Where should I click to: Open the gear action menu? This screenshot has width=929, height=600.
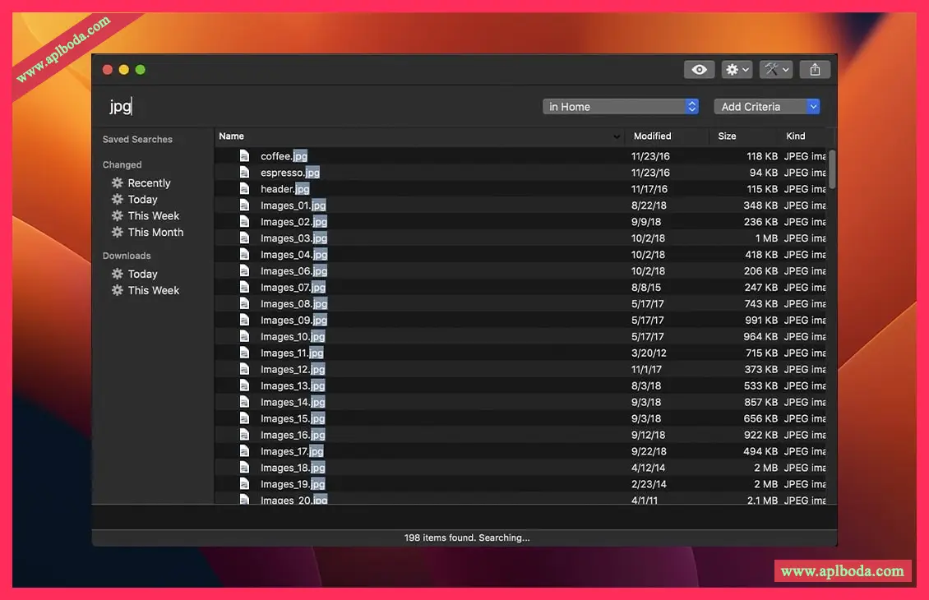coord(737,70)
